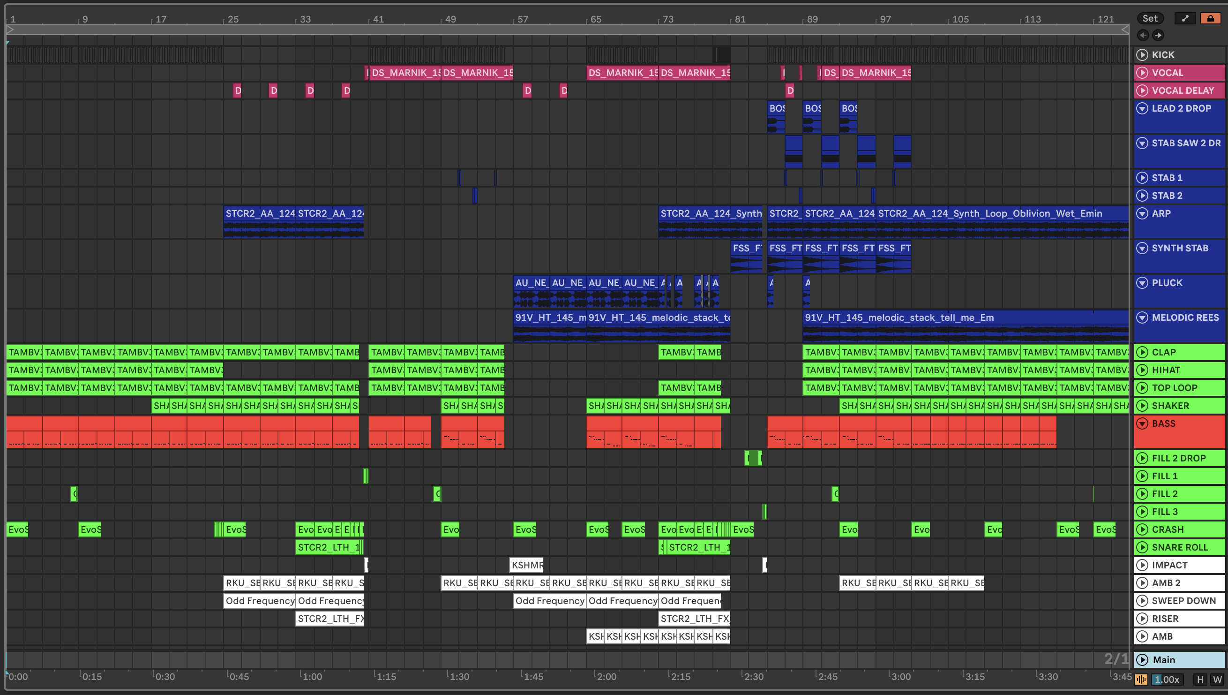Click the W optimize width button

pyautogui.click(x=1218, y=679)
